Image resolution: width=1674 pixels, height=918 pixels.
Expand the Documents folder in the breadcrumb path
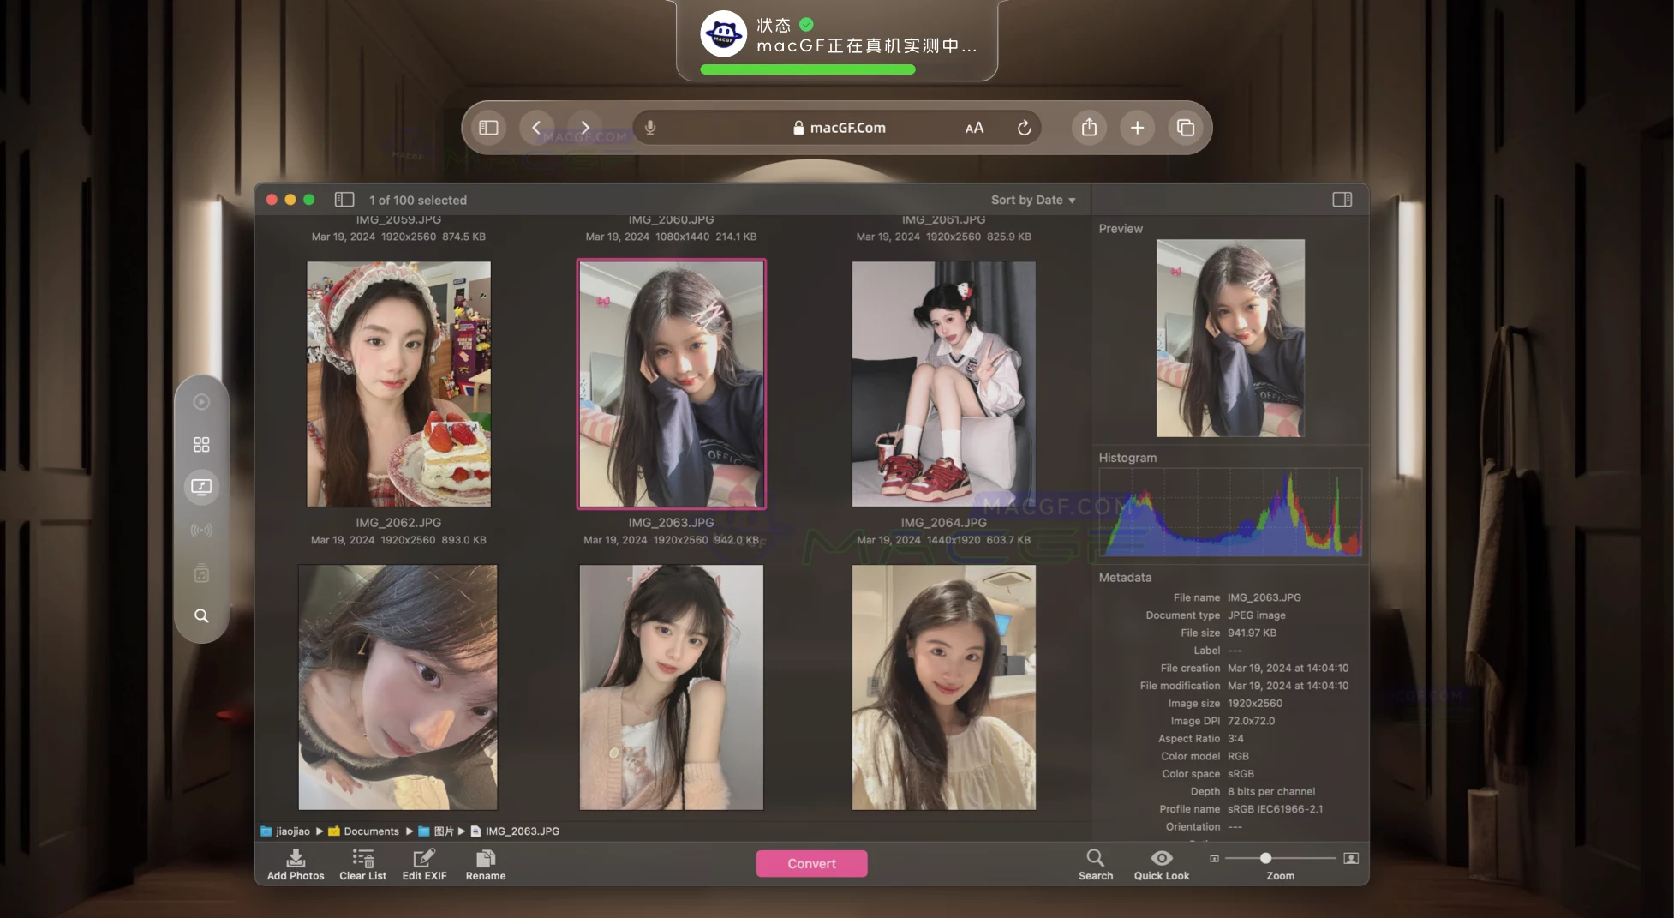click(x=370, y=831)
